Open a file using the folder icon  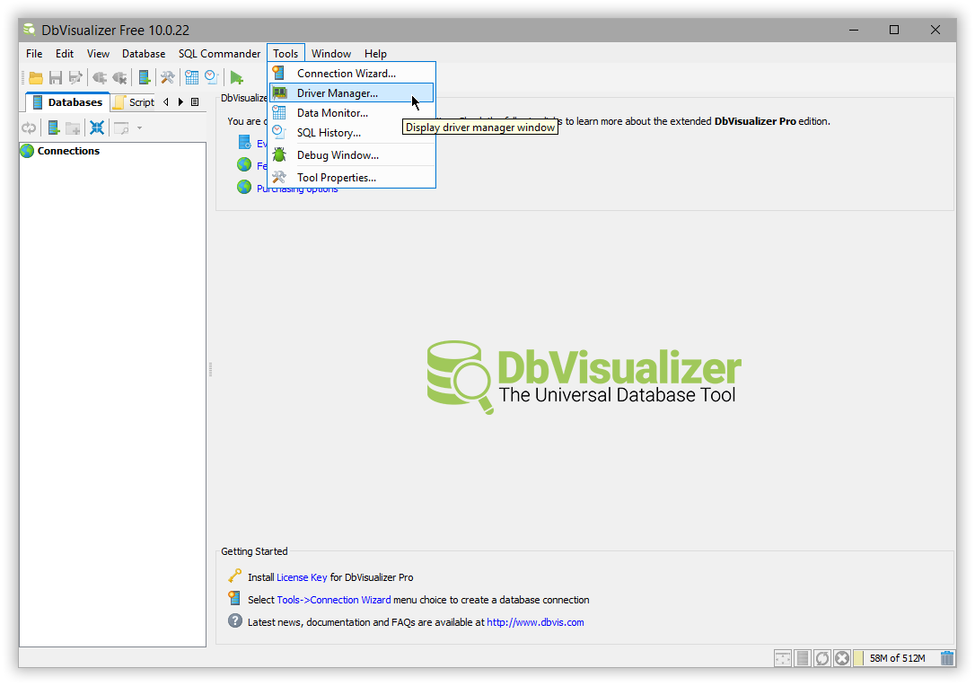pos(36,77)
